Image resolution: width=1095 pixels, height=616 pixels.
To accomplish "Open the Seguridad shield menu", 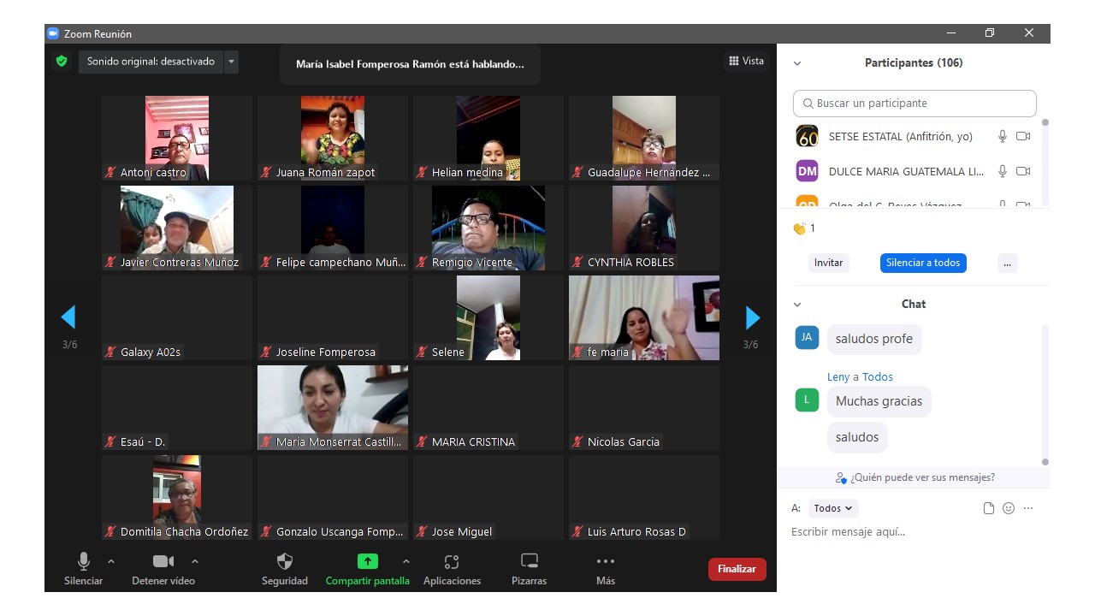I will 285,569.
